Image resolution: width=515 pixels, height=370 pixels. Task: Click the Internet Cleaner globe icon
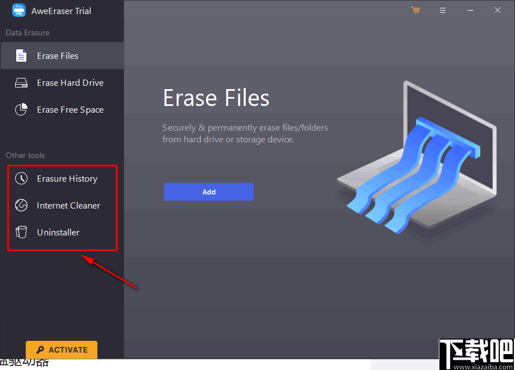(21, 205)
